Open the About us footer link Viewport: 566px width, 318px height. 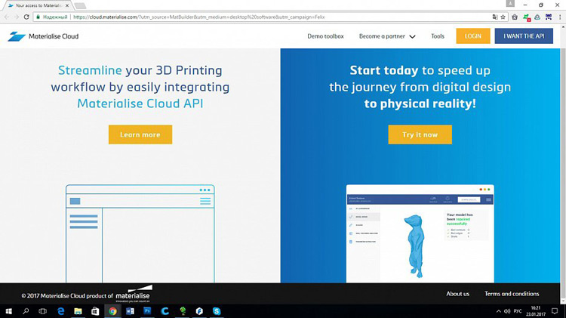point(458,294)
